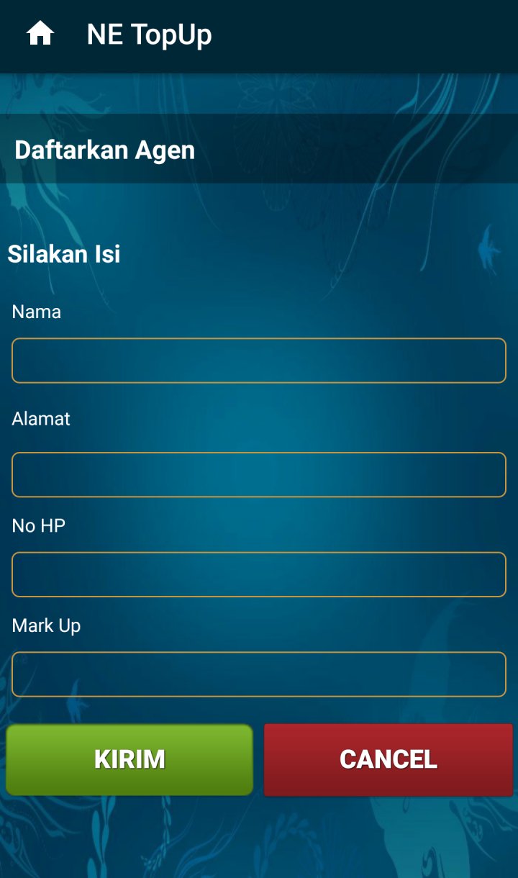Focus the Alamat input box

tap(259, 475)
